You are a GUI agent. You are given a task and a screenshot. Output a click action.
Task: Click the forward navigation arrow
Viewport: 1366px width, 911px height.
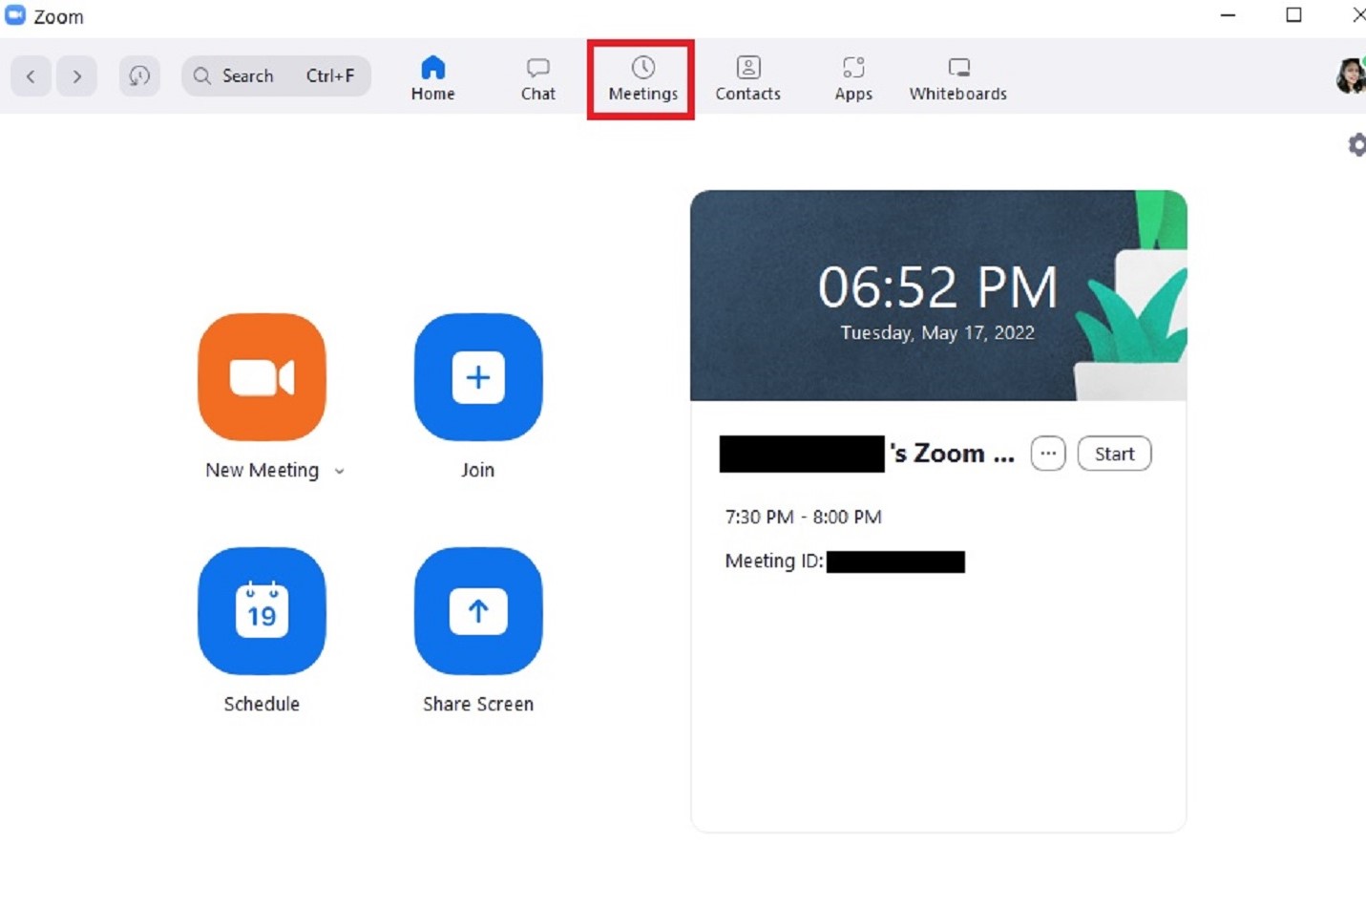click(76, 76)
